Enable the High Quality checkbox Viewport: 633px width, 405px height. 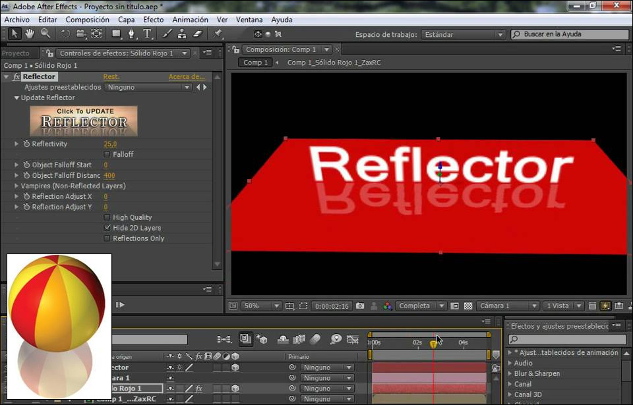tap(107, 217)
